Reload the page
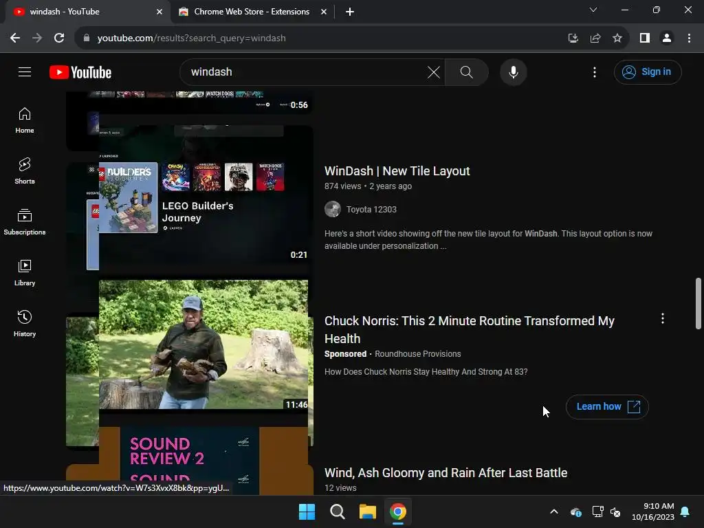This screenshot has height=528, width=704. coord(59,38)
